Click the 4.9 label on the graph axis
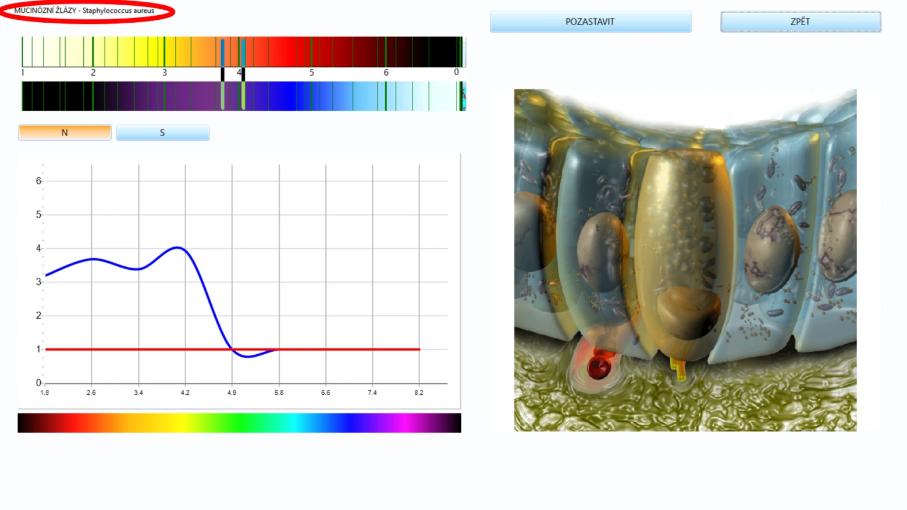Screen dimensions: 907x510 [232, 393]
